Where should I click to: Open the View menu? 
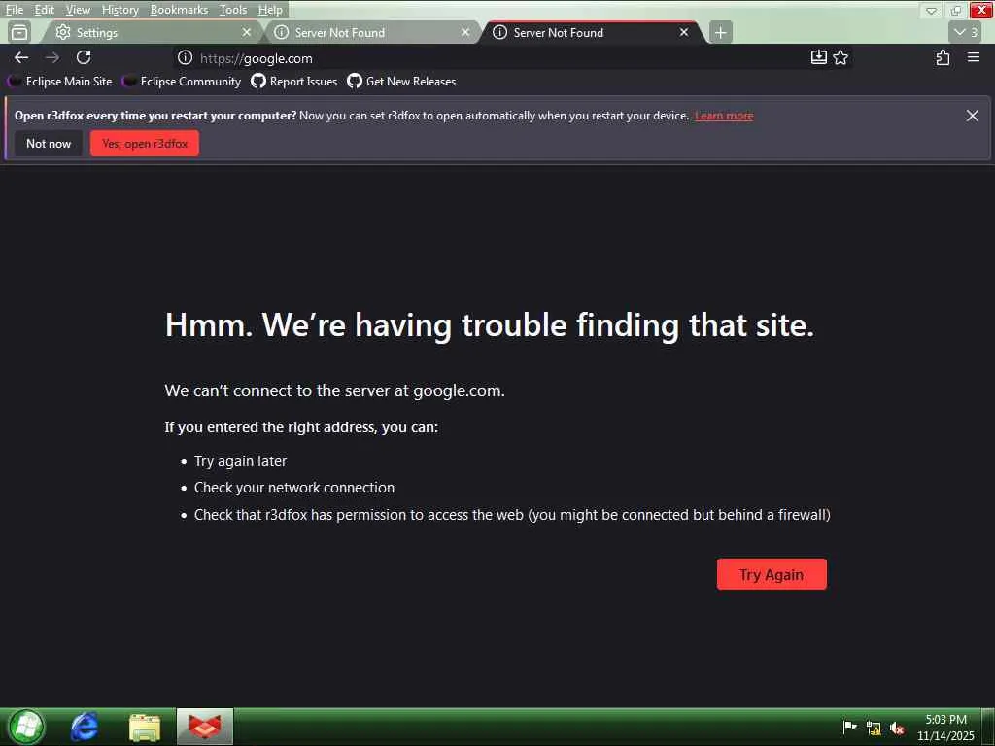[78, 10]
